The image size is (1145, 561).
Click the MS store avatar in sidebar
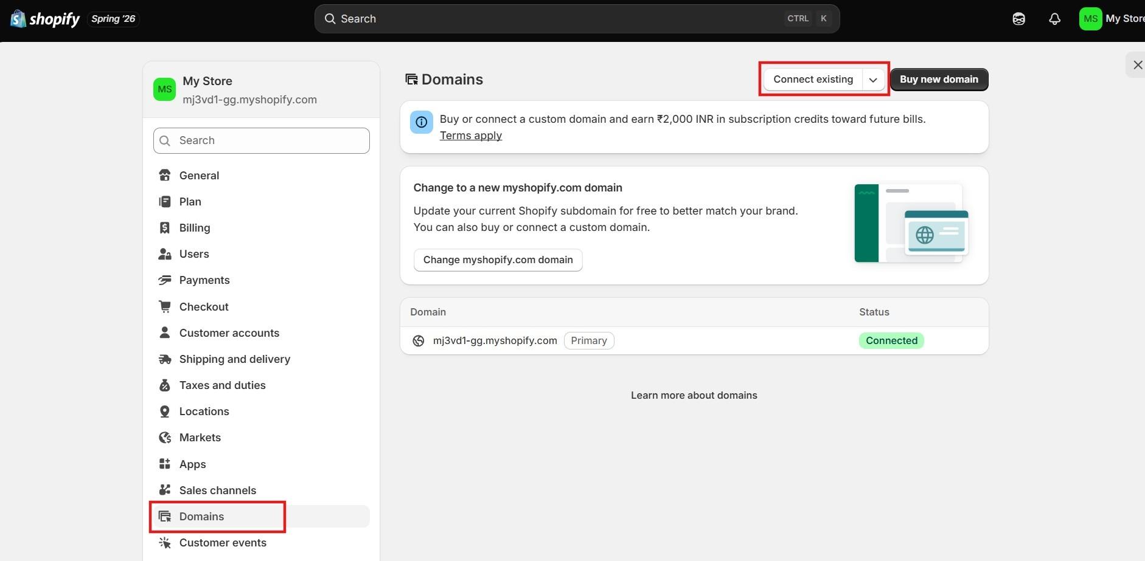(x=164, y=89)
